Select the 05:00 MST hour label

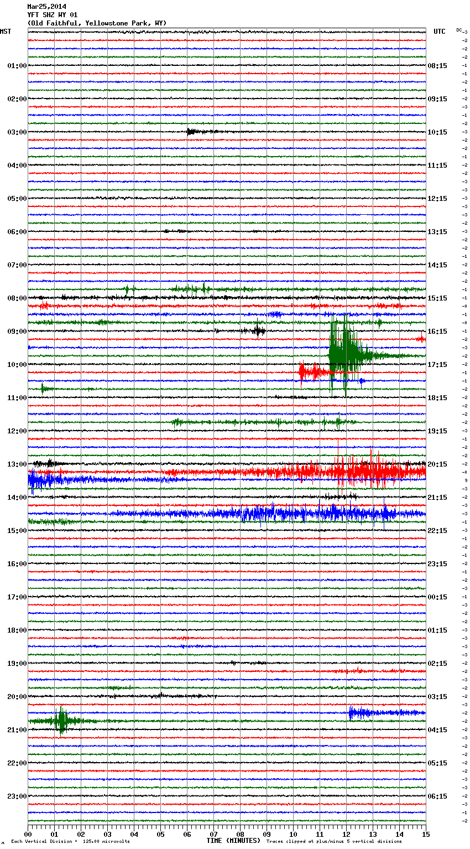pos(17,199)
